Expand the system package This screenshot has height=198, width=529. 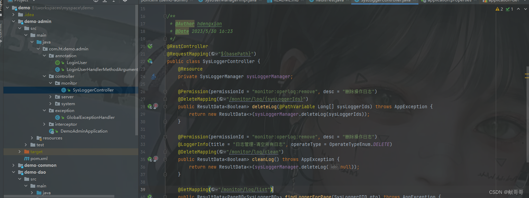click(x=51, y=104)
